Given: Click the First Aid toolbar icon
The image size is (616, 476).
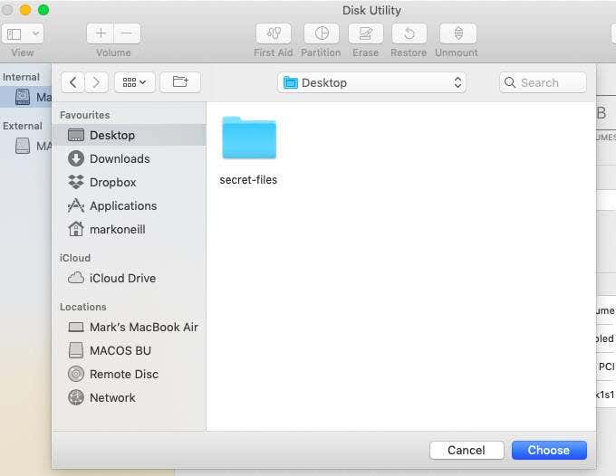Looking at the screenshot, I should coord(274,33).
